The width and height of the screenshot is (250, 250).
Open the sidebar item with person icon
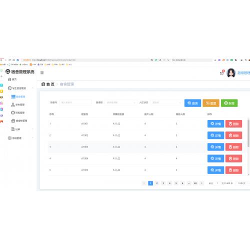17,104
